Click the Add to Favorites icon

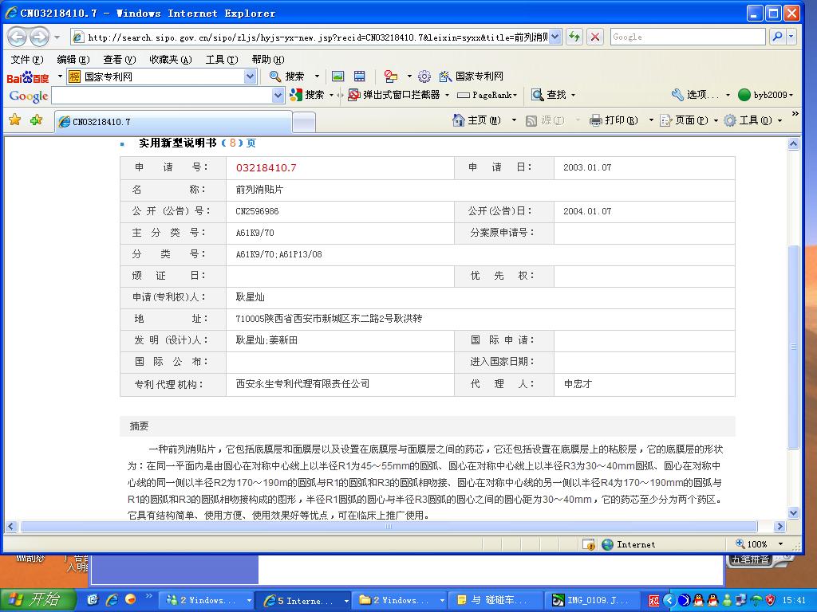[36, 120]
